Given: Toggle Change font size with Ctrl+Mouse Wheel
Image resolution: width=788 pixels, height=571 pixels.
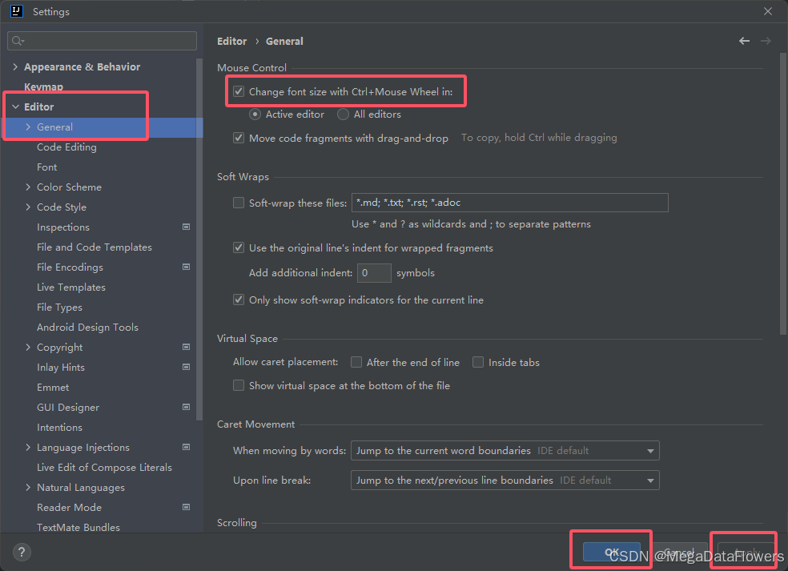Looking at the screenshot, I should click(x=239, y=91).
